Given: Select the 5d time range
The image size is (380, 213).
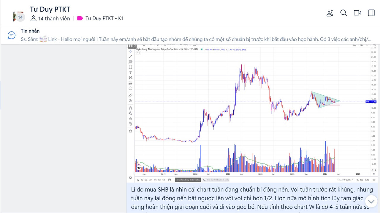Looking at the screenshot, I should [159, 180].
